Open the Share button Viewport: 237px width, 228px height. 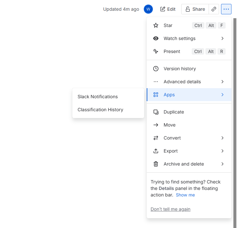coord(195,9)
